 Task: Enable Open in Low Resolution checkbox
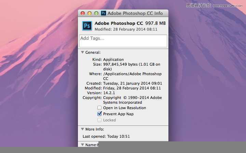click(x=99, y=108)
